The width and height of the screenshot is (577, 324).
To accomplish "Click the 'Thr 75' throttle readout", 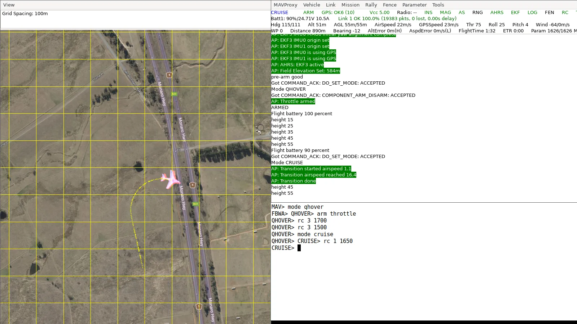I will tap(474, 24).
